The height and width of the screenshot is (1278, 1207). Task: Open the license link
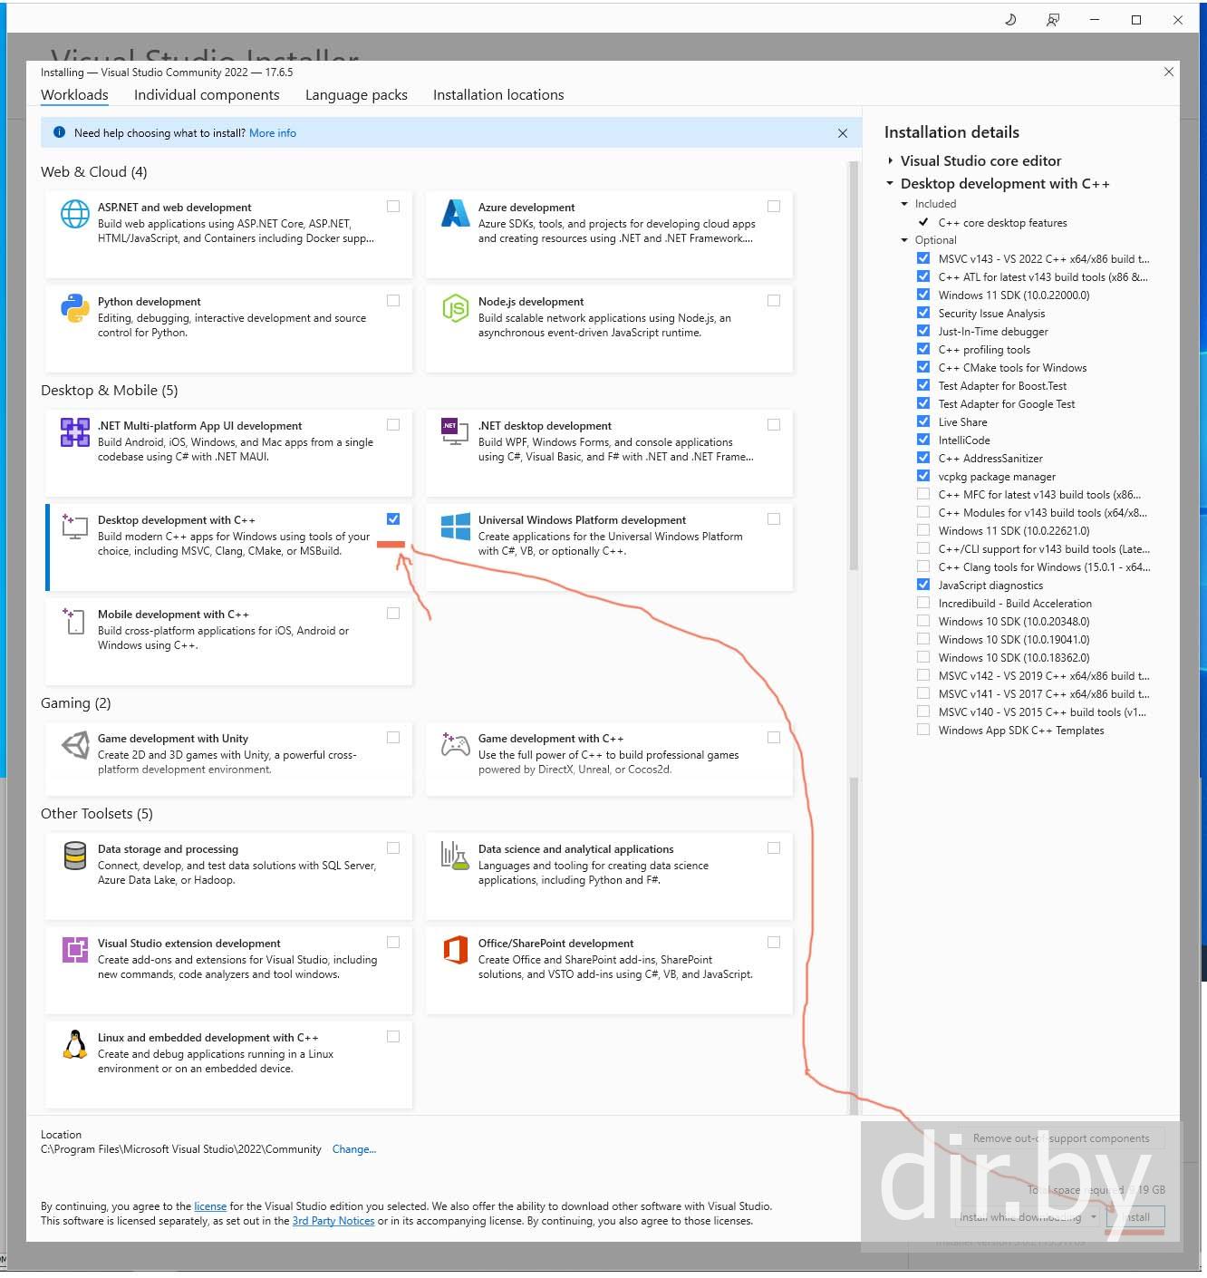210,1206
